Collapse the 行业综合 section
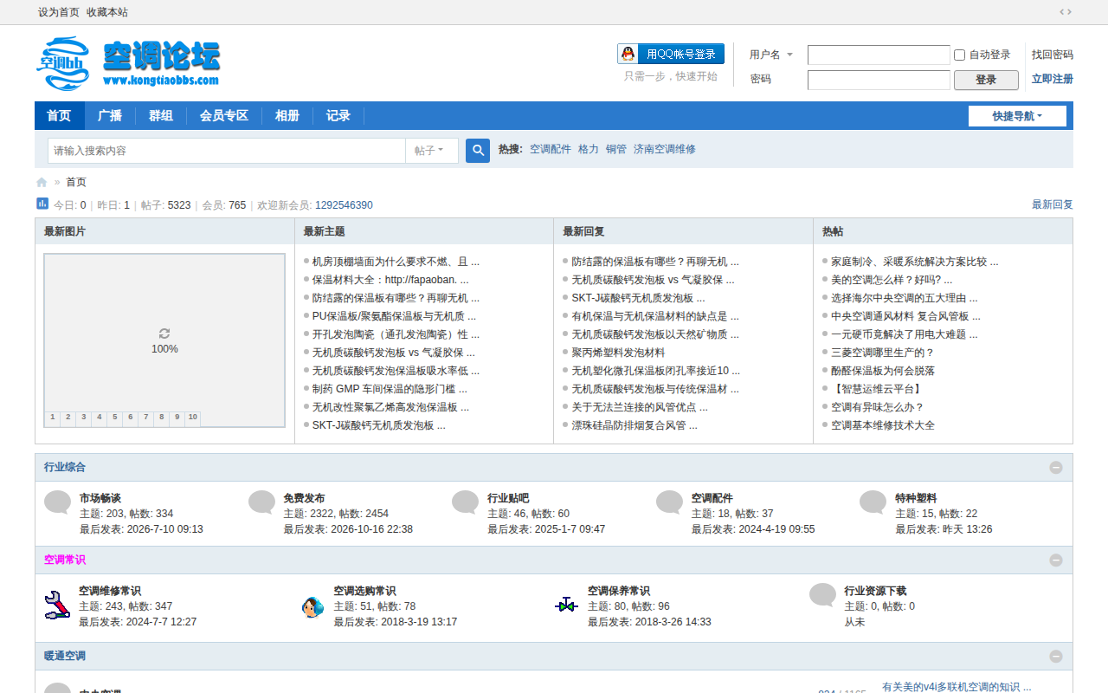 [1056, 468]
